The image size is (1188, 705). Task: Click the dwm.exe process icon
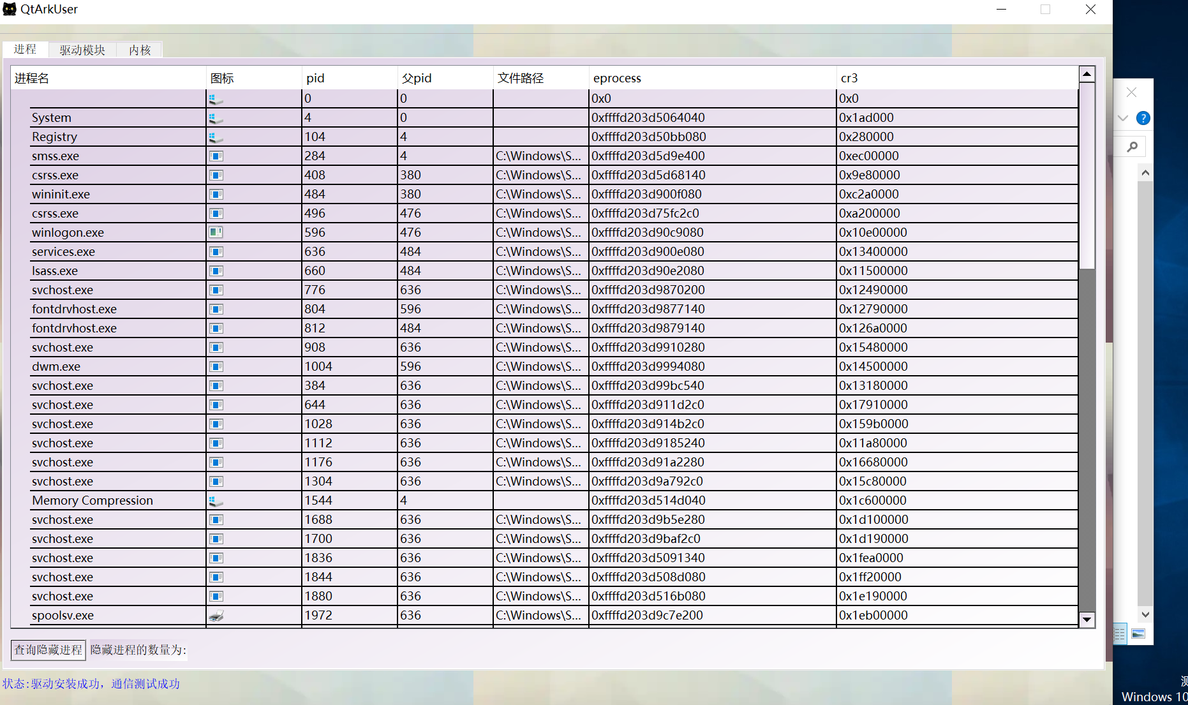pyautogui.click(x=216, y=367)
